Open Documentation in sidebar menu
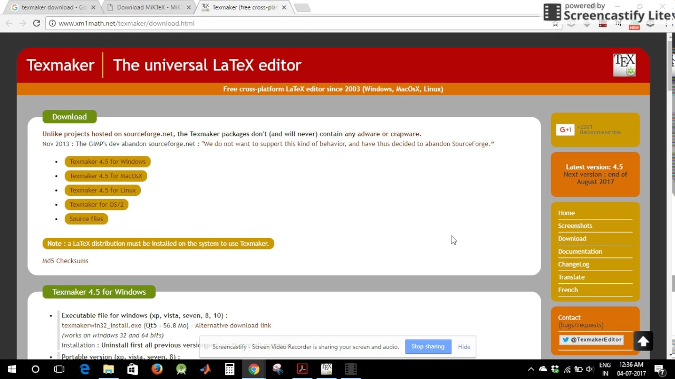 click(x=580, y=251)
